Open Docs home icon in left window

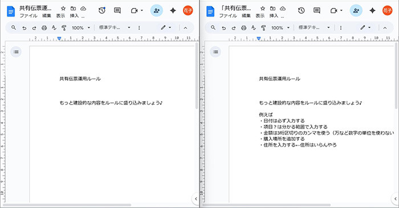[x=11, y=11]
